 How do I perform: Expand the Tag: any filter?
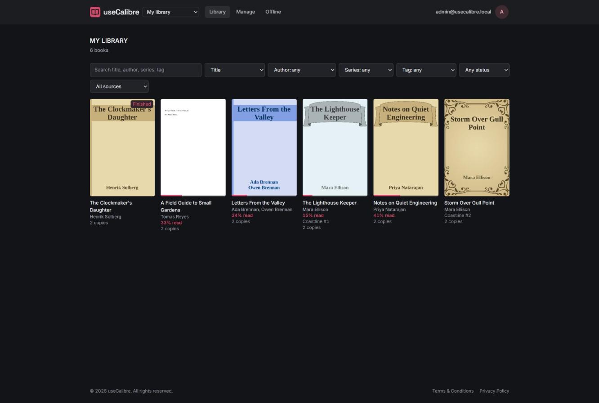[x=426, y=70]
